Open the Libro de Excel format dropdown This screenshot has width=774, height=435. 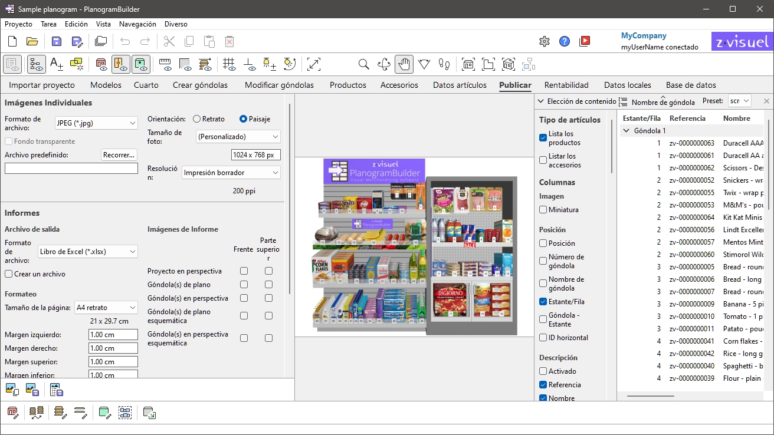(88, 252)
